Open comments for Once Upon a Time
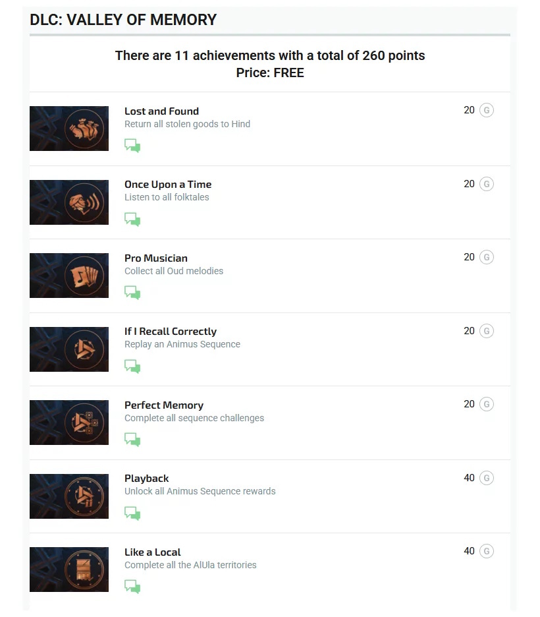This screenshot has width=540, height=617. 132,219
